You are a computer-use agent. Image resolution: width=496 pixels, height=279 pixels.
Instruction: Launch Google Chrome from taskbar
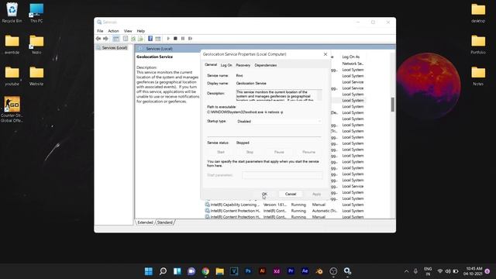(205, 271)
